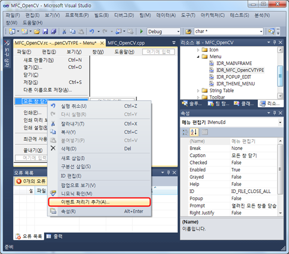Screen dimensions: 289x254
Task: Pin the Error List panel
Action: [168, 173]
